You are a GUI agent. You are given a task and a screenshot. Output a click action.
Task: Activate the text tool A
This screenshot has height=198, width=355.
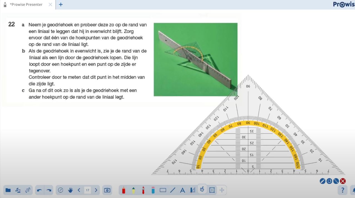pos(183,190)
